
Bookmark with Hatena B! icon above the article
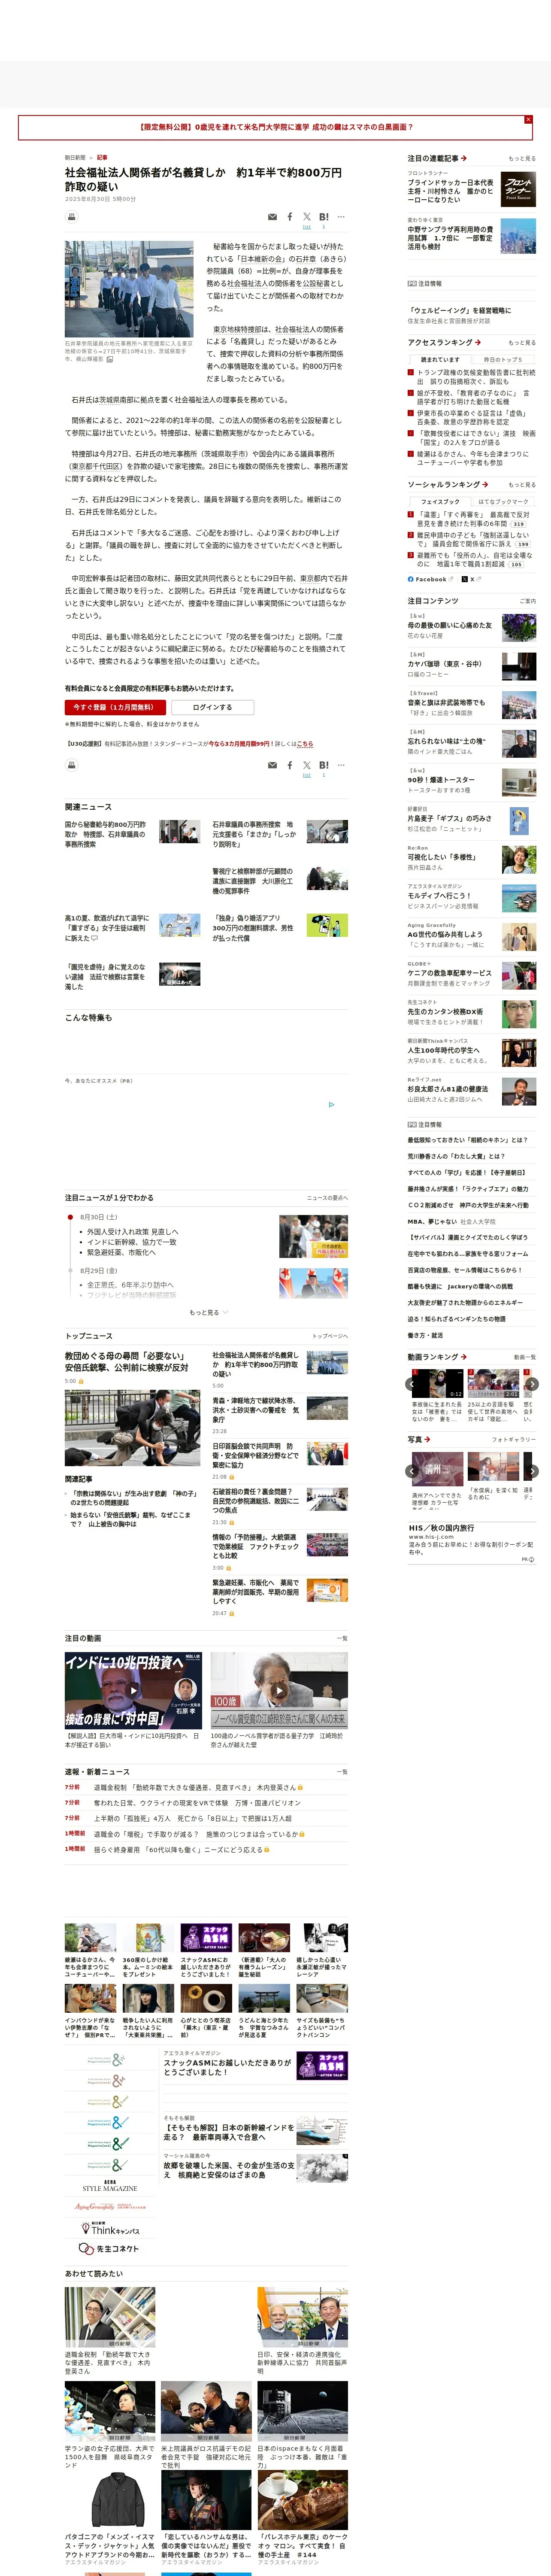pyautogui.click(x=323, y=217)
